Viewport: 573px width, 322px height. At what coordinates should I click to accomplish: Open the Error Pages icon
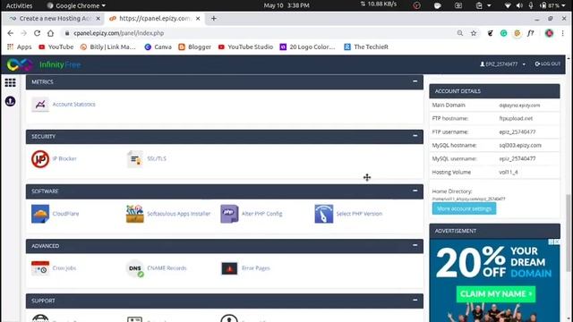click(229, 268)
